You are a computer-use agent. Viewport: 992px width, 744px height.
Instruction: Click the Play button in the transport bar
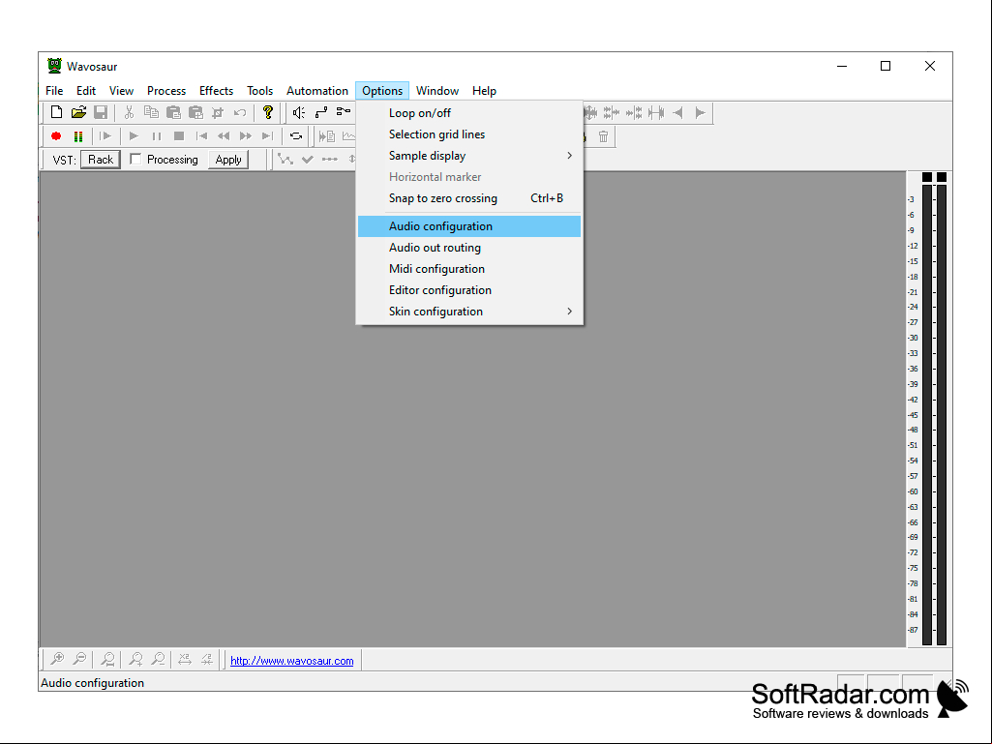click(134, 136)
